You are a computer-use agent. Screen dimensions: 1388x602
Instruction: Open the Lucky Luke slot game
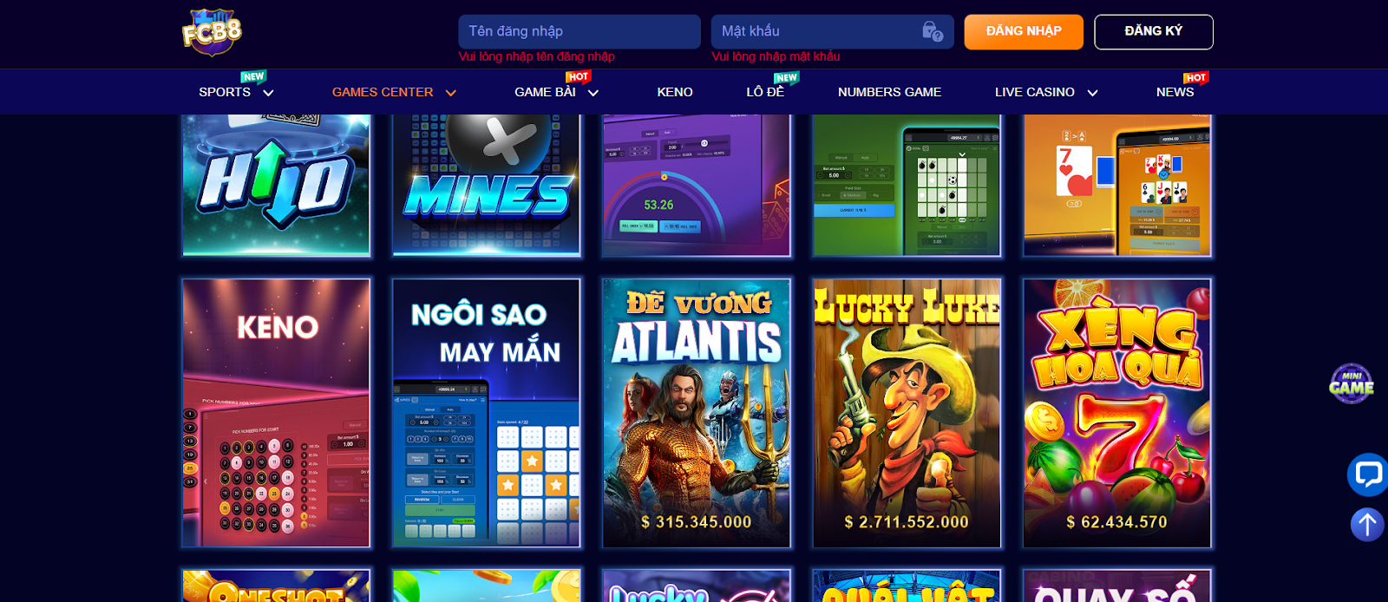pos(907,413)
